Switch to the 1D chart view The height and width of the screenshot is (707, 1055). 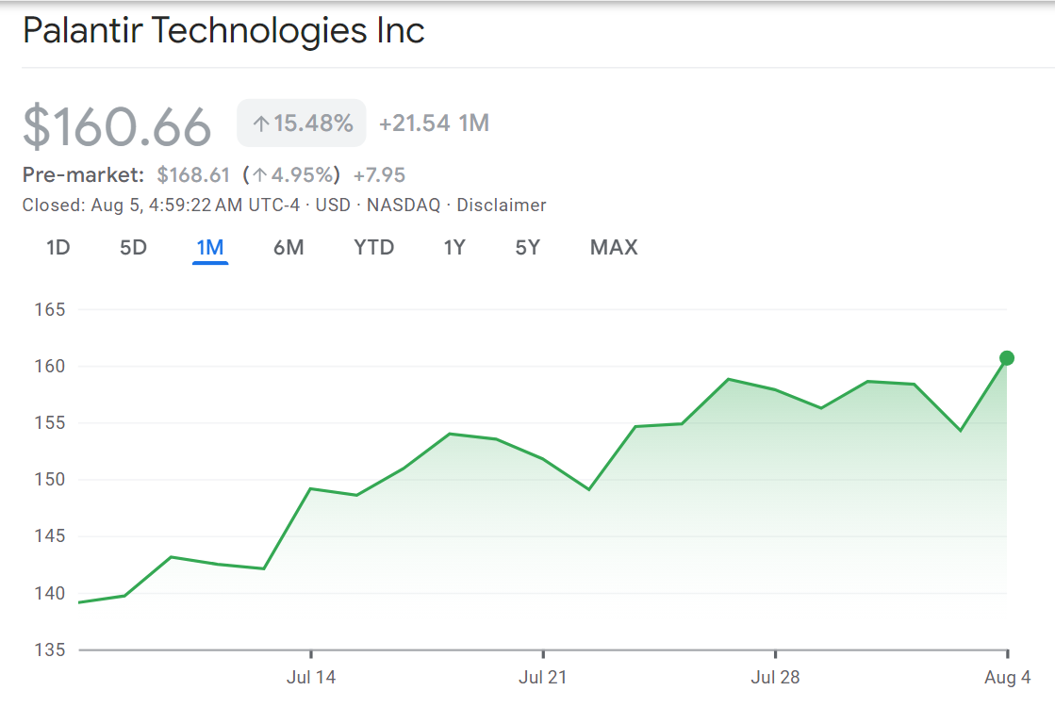[x=58, y=247]
